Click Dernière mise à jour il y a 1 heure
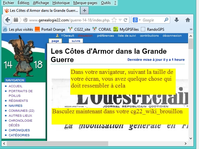Image resolution: width=199 pixels, height=149 pixels. click(156, 60)
